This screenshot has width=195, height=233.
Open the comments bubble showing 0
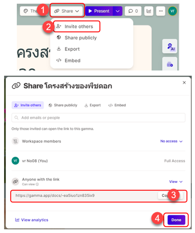coord(133,11)
